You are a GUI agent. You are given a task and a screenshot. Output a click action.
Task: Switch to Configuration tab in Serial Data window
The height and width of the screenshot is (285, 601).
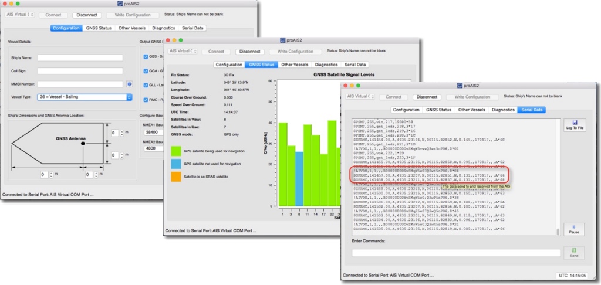tap(406, 110)
